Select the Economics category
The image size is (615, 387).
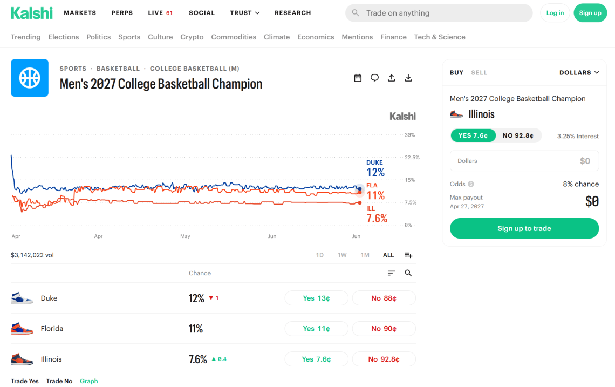pyautogui.click(x=316, y=37)
